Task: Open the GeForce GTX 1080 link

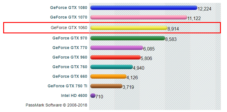Action: [x=69, y=8]
